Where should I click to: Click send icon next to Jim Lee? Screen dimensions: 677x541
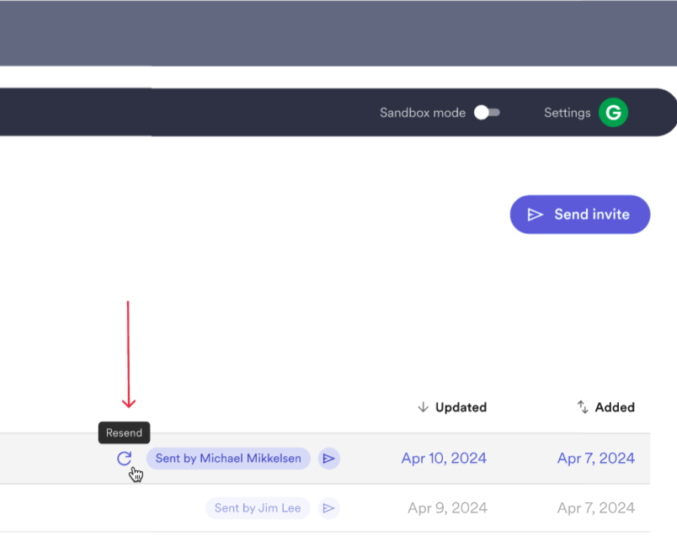(x=329, y=508)
